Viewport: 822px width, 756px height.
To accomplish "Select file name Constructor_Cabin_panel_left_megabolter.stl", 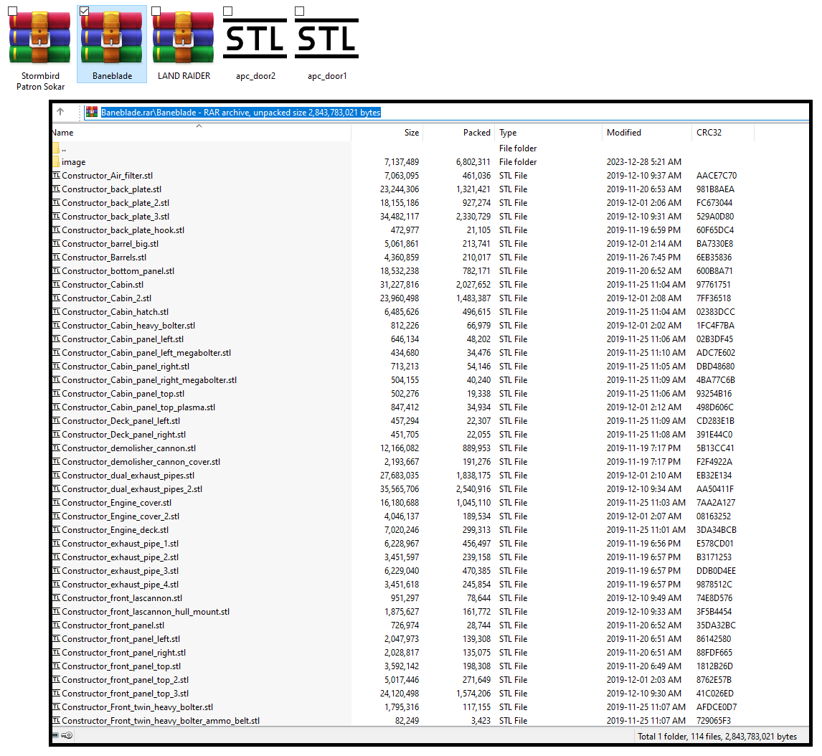I will pos(146,353).
